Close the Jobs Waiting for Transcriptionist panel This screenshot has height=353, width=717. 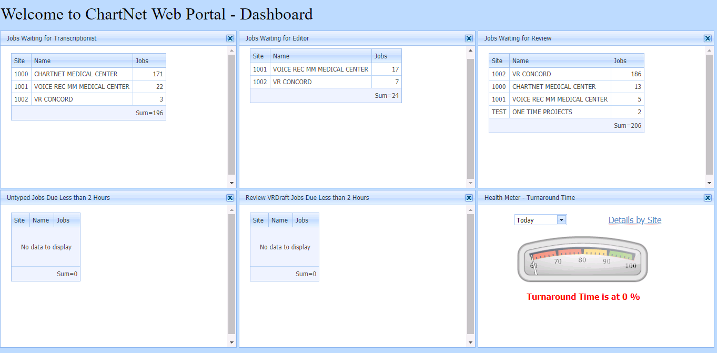(230, 38)
